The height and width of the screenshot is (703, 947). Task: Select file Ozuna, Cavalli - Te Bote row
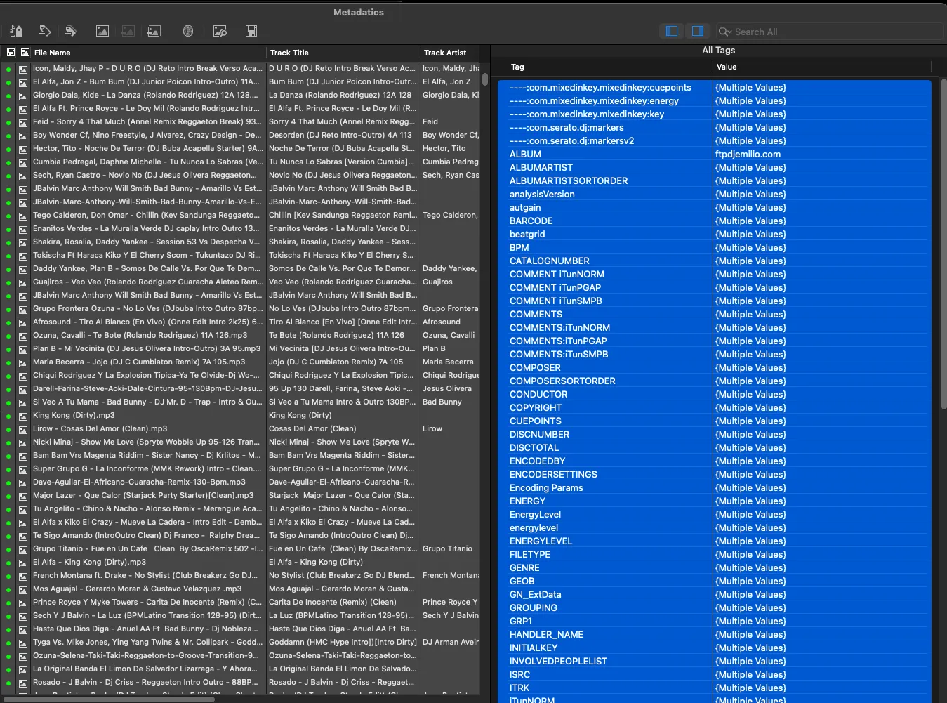click(140, 336)
